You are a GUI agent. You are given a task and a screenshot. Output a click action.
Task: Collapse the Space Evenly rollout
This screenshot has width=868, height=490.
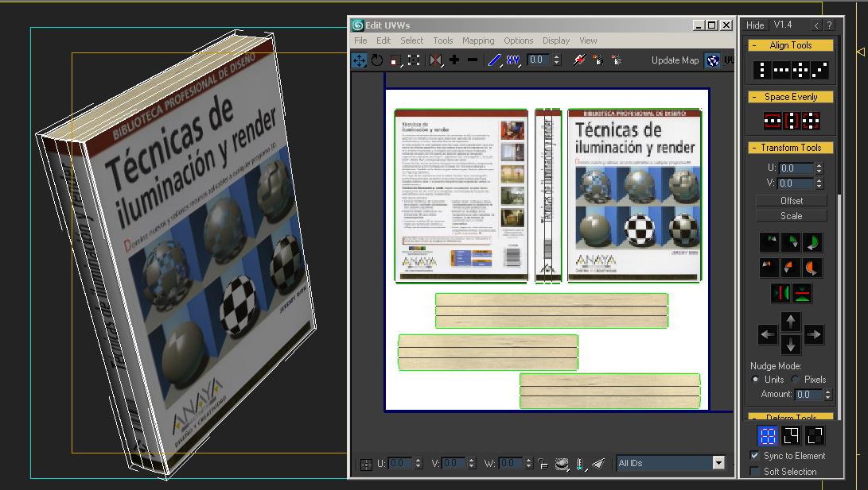(x=754, y=97)
